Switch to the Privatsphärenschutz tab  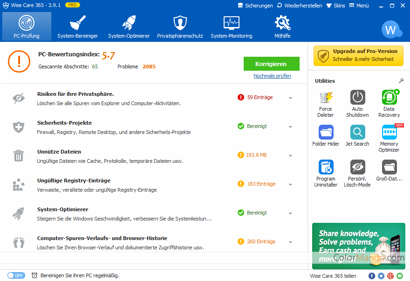click(x=180, y=27)
